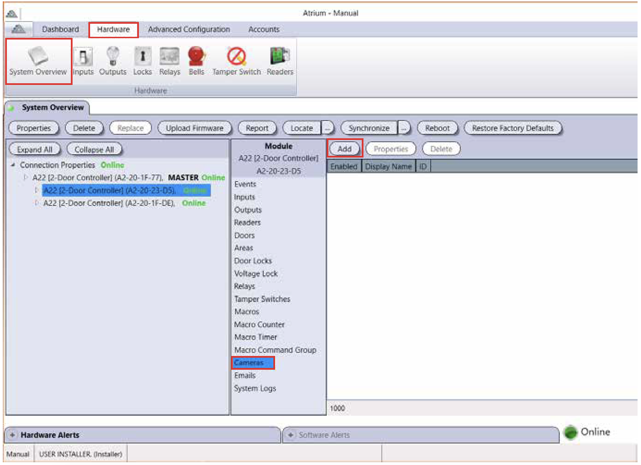
Task: Select Macro Timer in the module list
Action: [256, 337]
